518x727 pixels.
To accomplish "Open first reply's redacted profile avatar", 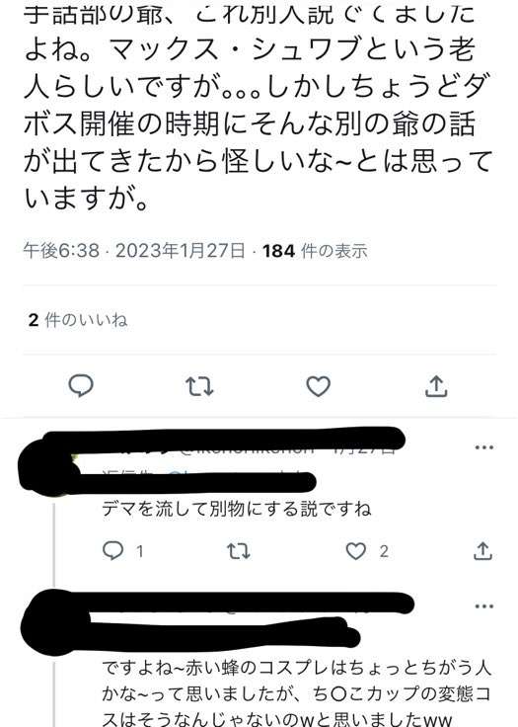I will [48, 466].
